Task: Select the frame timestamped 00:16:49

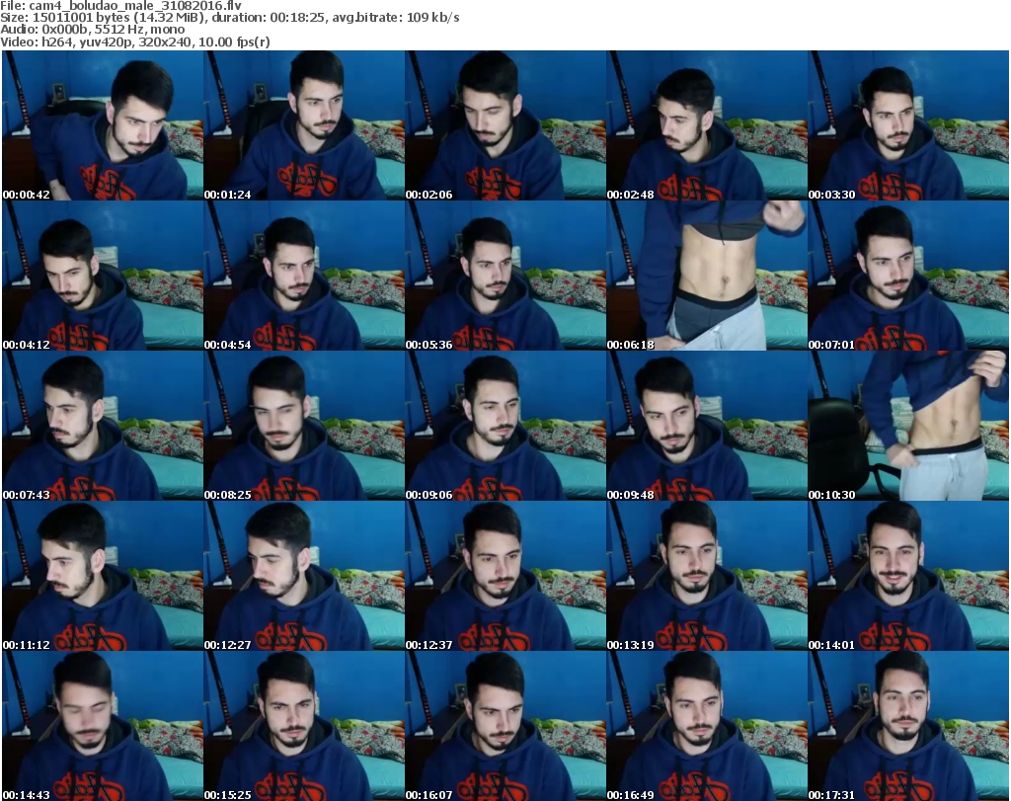Action: pyautogui.click(x=707, y=726)
